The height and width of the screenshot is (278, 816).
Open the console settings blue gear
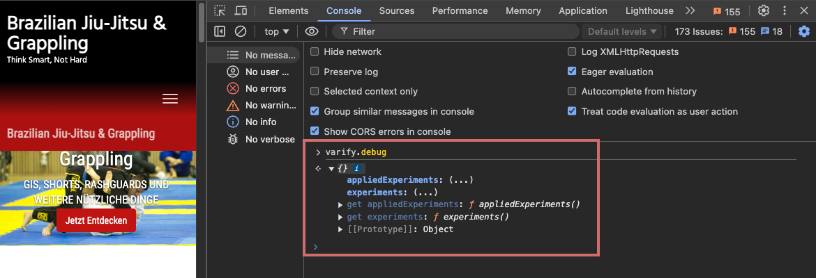coord(804,32)
